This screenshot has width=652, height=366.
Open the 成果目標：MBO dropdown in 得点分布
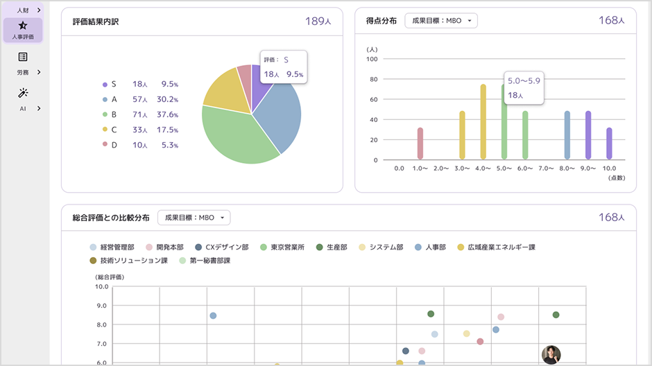click(441, 20)
